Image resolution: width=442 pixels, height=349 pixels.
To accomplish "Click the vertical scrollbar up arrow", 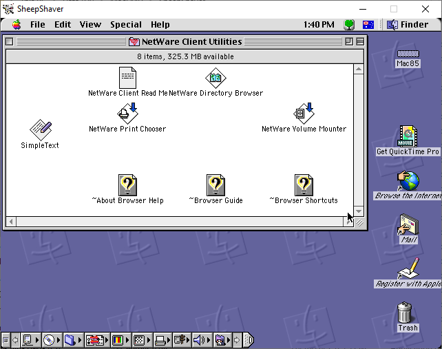I will tap(359, 69).
